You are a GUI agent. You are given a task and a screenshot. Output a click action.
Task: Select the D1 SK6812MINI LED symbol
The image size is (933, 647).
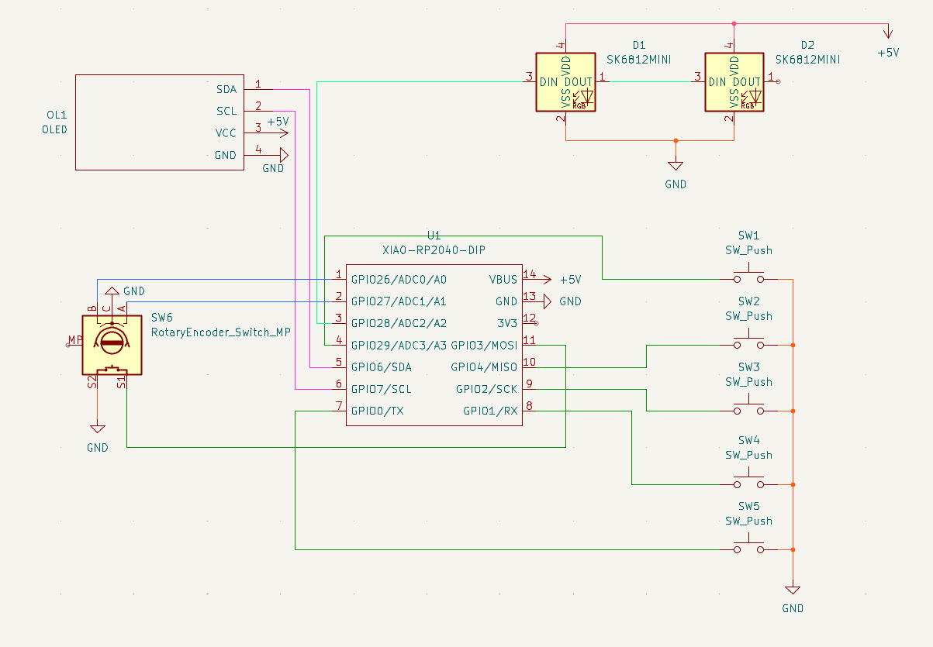pos(566,82)
